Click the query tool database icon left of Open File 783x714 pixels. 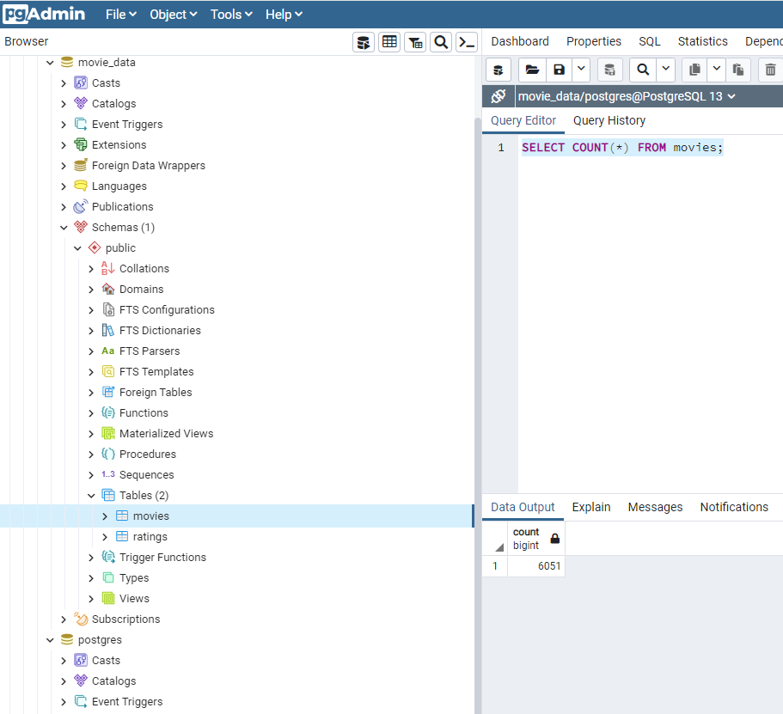tap(499, 70)
